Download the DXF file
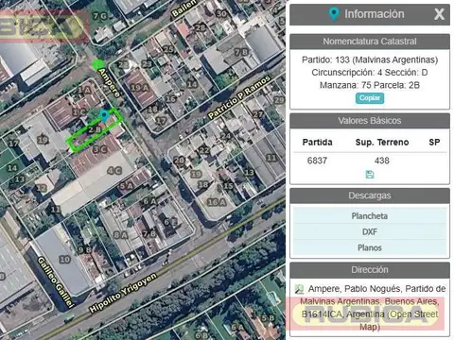 [x=370, y=231]
